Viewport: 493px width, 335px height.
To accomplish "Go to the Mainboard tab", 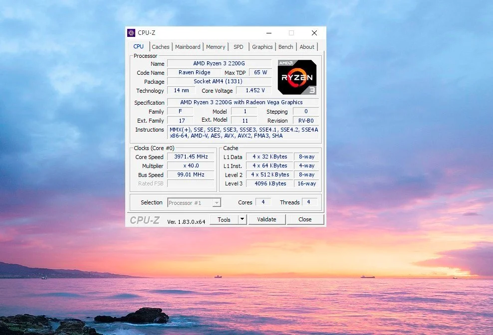I will tap(188, 47).
